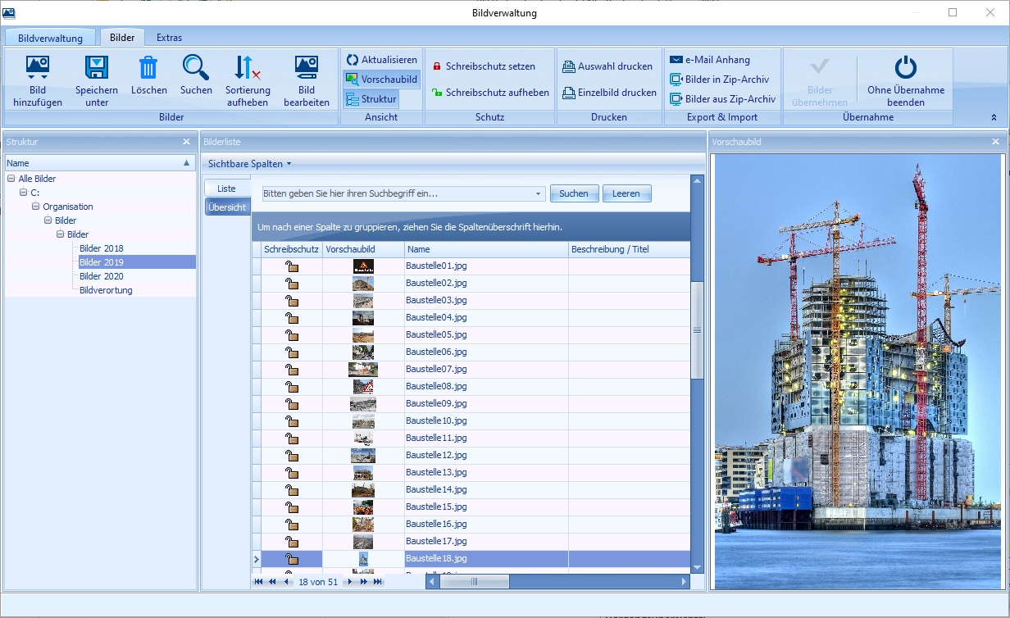Image resolution: width=1010 pixels, height=618 pixels.
Task: Collapse the Organisation node
Action: coord(36,207)
